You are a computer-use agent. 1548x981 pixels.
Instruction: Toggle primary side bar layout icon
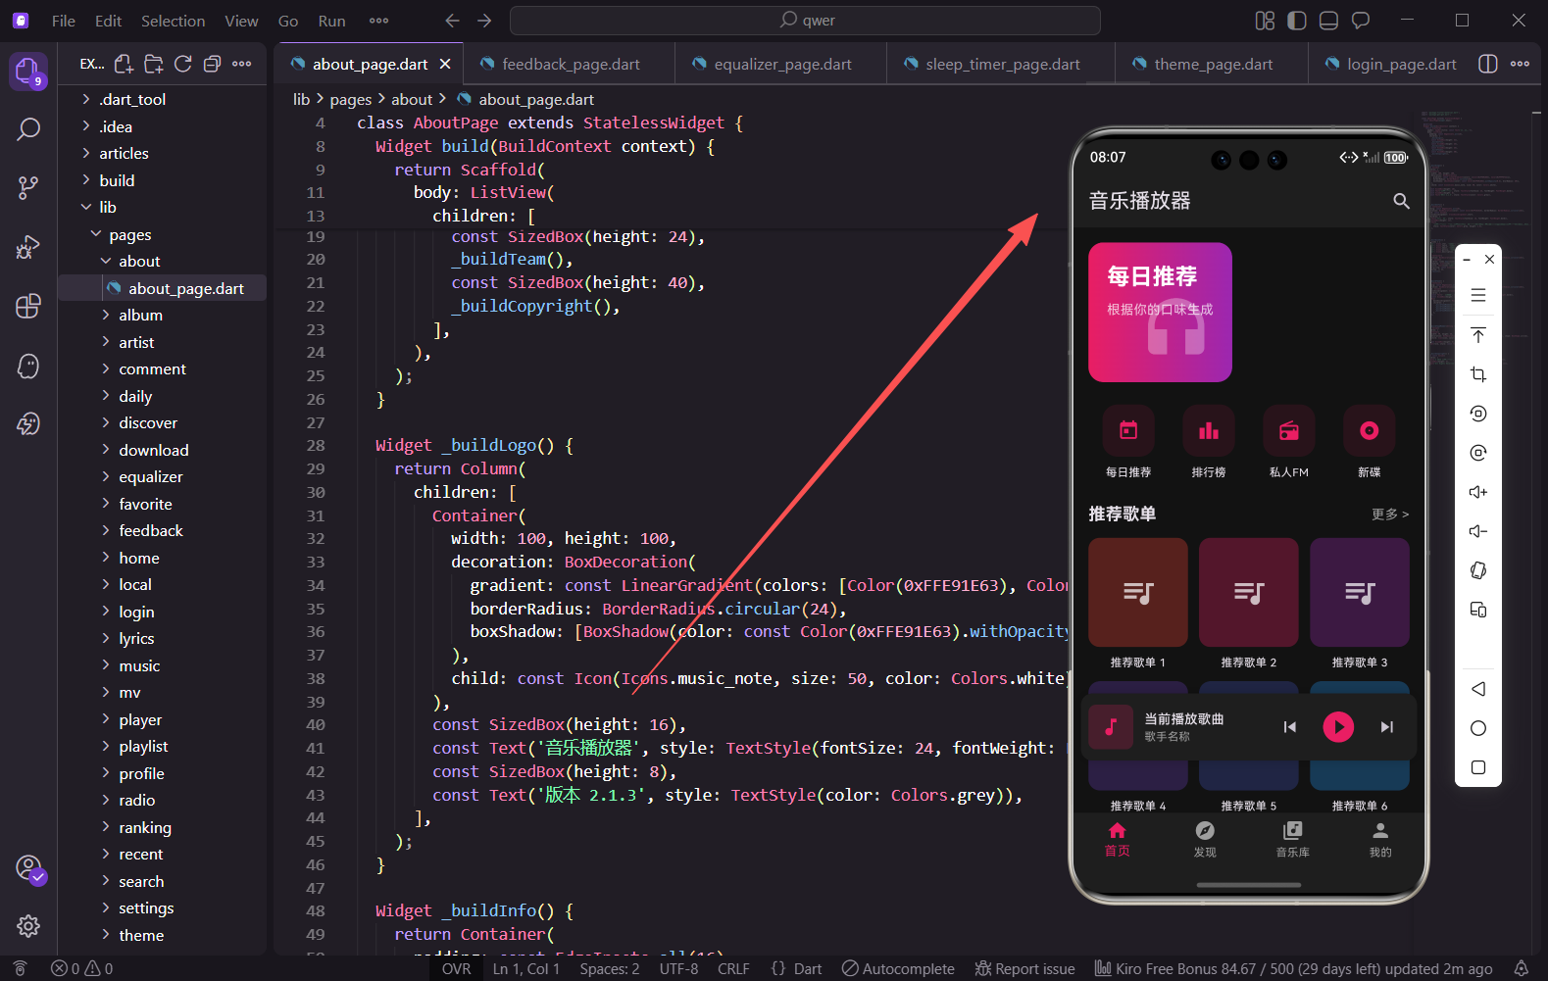[x=1297, y=21]
